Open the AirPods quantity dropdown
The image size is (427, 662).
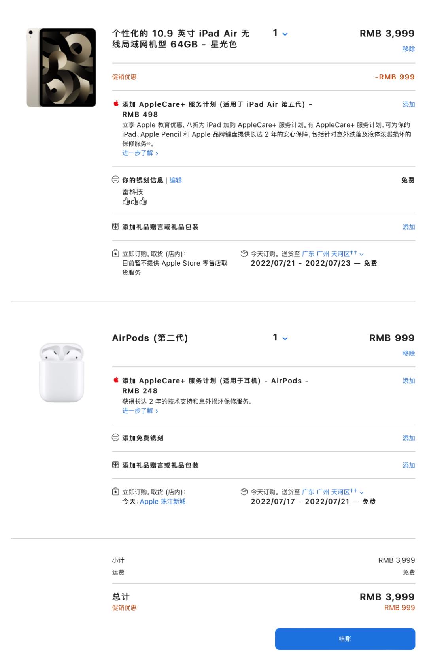pyautogui.click(x=280, y=338)
